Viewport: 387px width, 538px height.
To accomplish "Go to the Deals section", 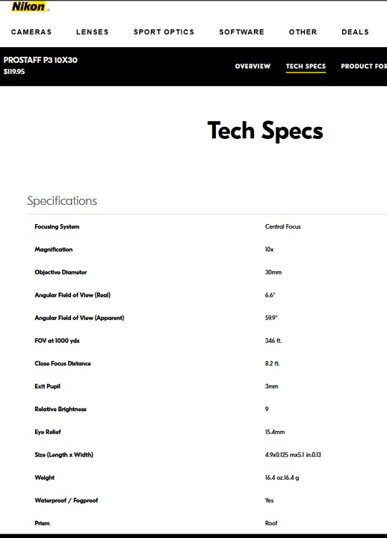I will (x=355, y=32).
